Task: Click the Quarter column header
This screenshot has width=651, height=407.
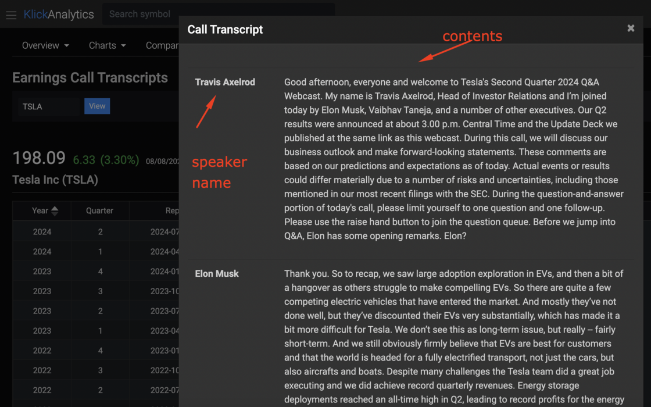Action: (99, 210)
